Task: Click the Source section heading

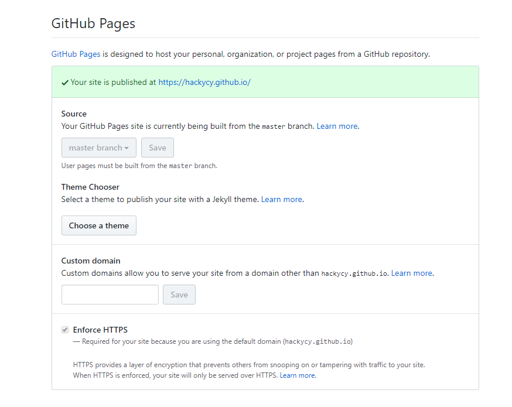Action: [74, 114]
